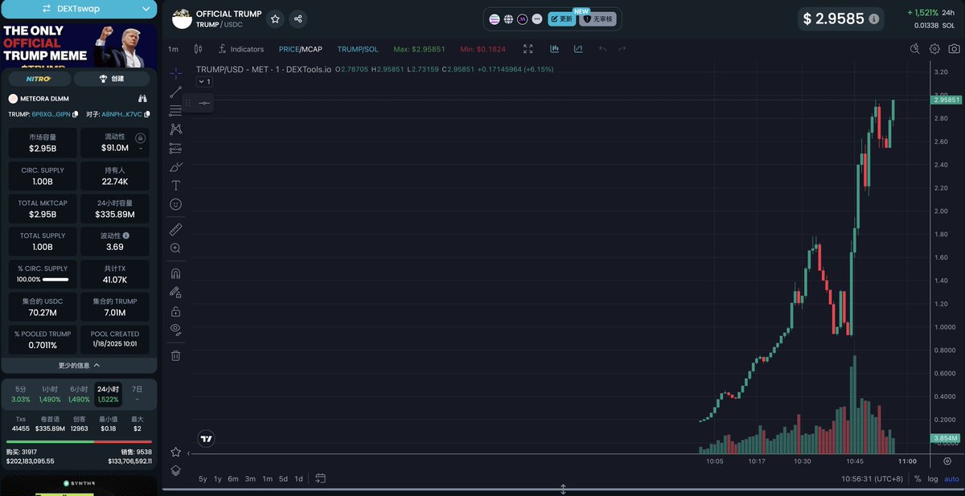Open the object tree layers icon
Screen dimensions: 965x496
click(176, 470)
